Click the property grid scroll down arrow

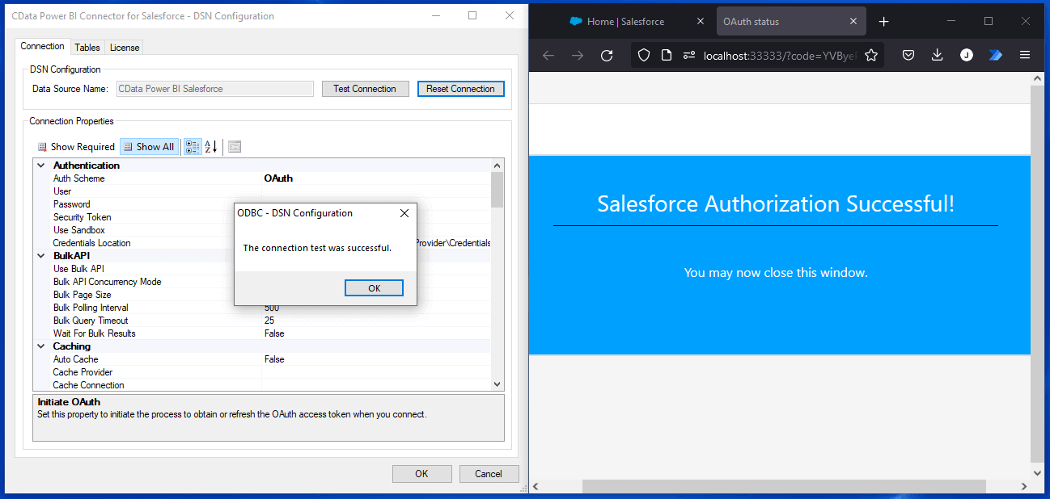pos(497,384)
